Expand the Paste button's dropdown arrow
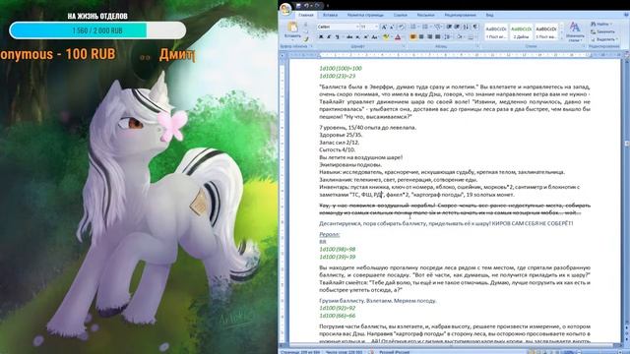 (292, 40)
